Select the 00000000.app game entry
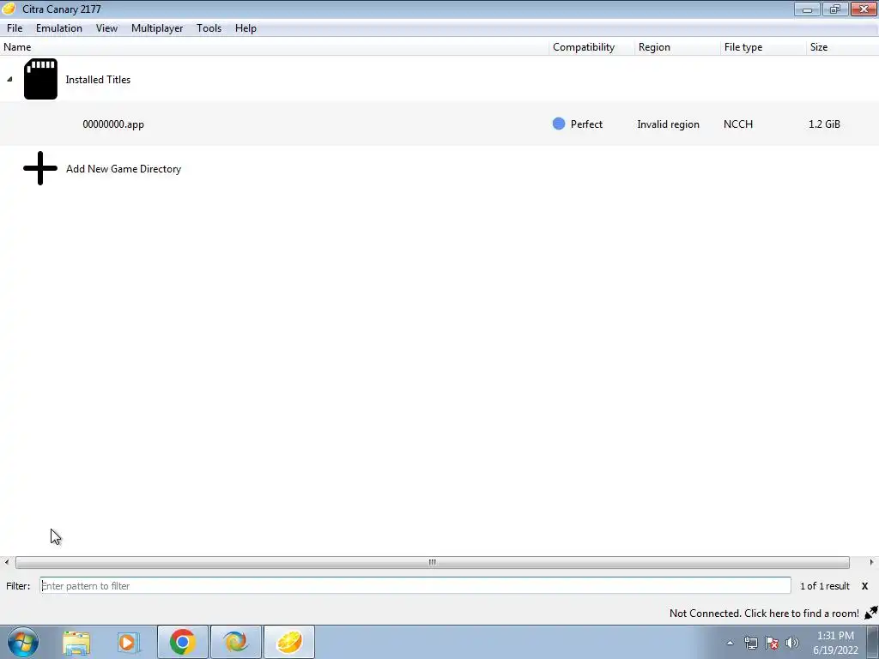Image resolution: width=879 pixels, height=659 pixels. 113,124
